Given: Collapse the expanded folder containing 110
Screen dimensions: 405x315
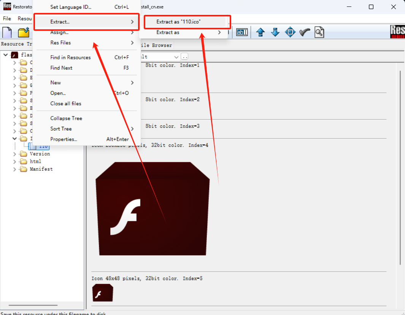Looking at the screenshot, I should (x=14, y=138).
